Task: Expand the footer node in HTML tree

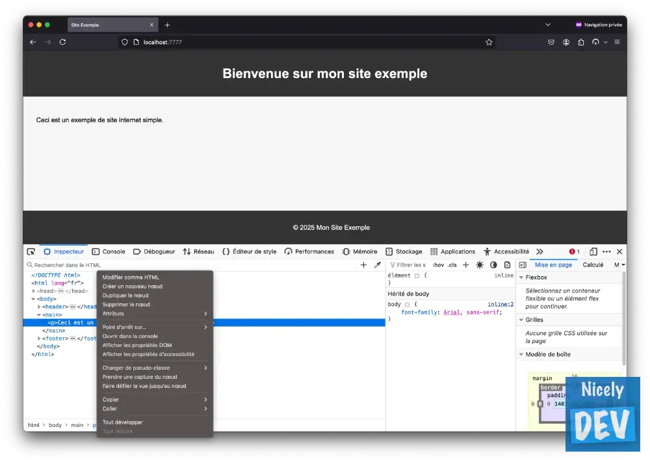Action: click(39, 339)
